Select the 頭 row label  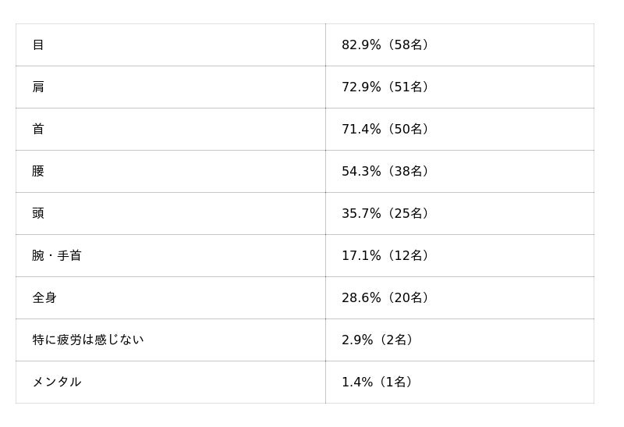click(x=38, y=214)
